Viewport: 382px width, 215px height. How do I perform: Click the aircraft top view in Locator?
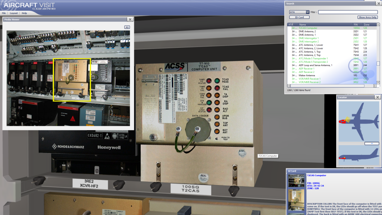359,121
